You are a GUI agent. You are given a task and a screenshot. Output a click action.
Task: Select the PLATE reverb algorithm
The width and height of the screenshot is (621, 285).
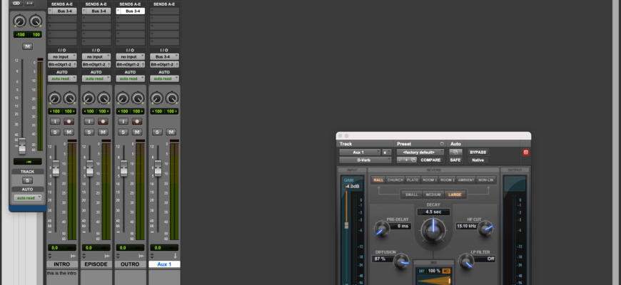pyautogui.click(x=413, y=180)
